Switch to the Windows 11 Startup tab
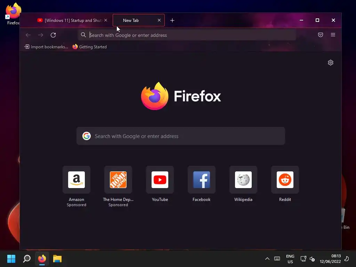This screenshot has width=356, height=267. [x=72, y=21]
